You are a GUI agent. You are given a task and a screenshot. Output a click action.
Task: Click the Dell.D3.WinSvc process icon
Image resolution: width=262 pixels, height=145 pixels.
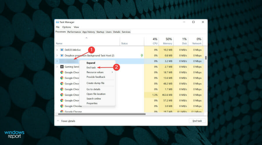pos(62,50)
